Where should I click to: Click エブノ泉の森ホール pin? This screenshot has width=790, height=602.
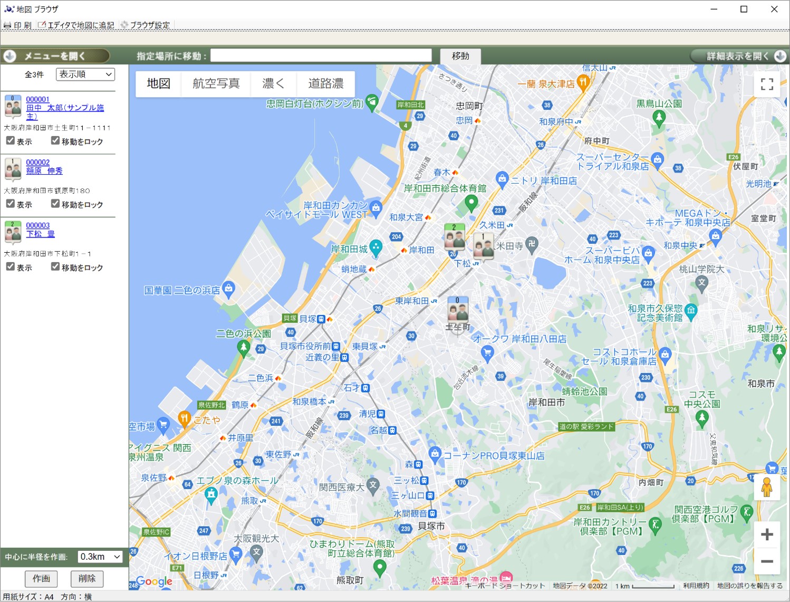211,495
